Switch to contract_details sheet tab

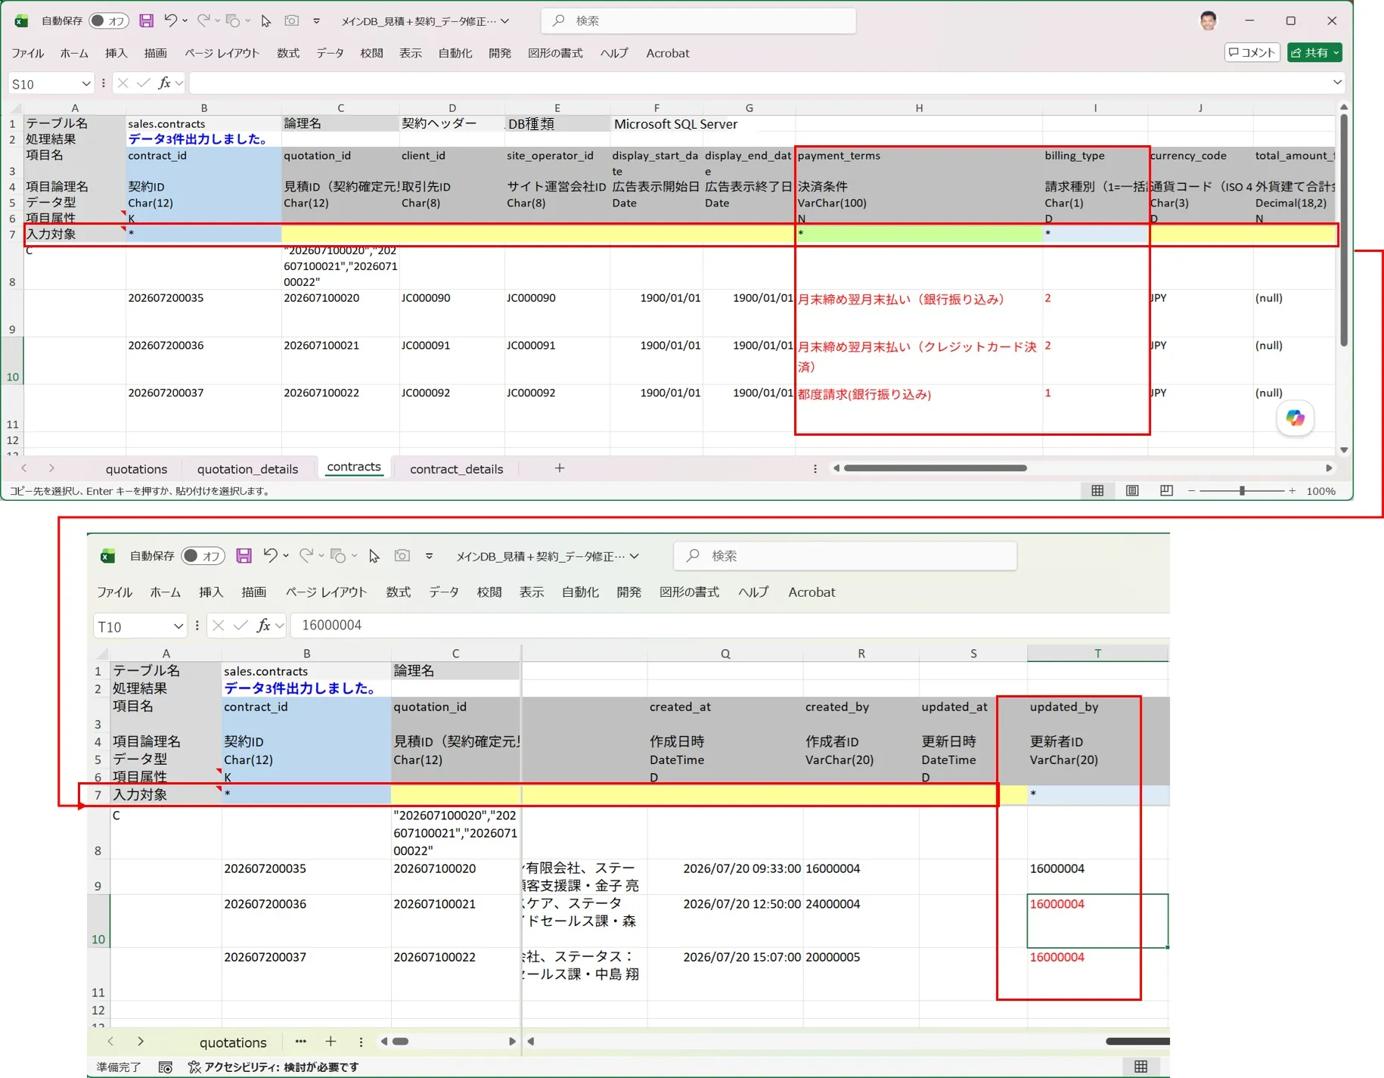[456, 469]
